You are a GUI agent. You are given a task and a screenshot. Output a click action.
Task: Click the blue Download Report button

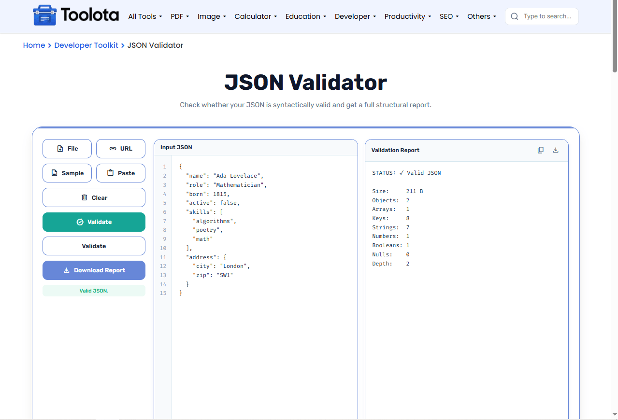pyautogui.click(x=94, y=270)
